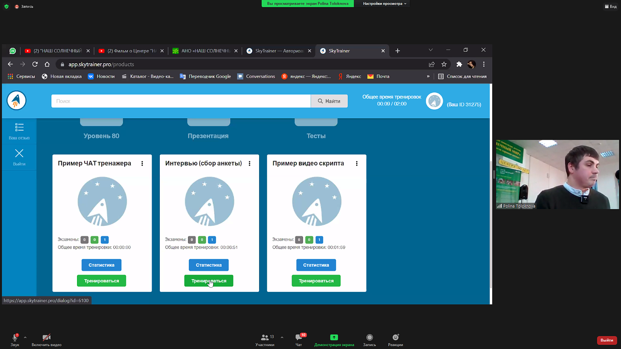Select the Презентация category
621x349 pixels.
point(208,136)
